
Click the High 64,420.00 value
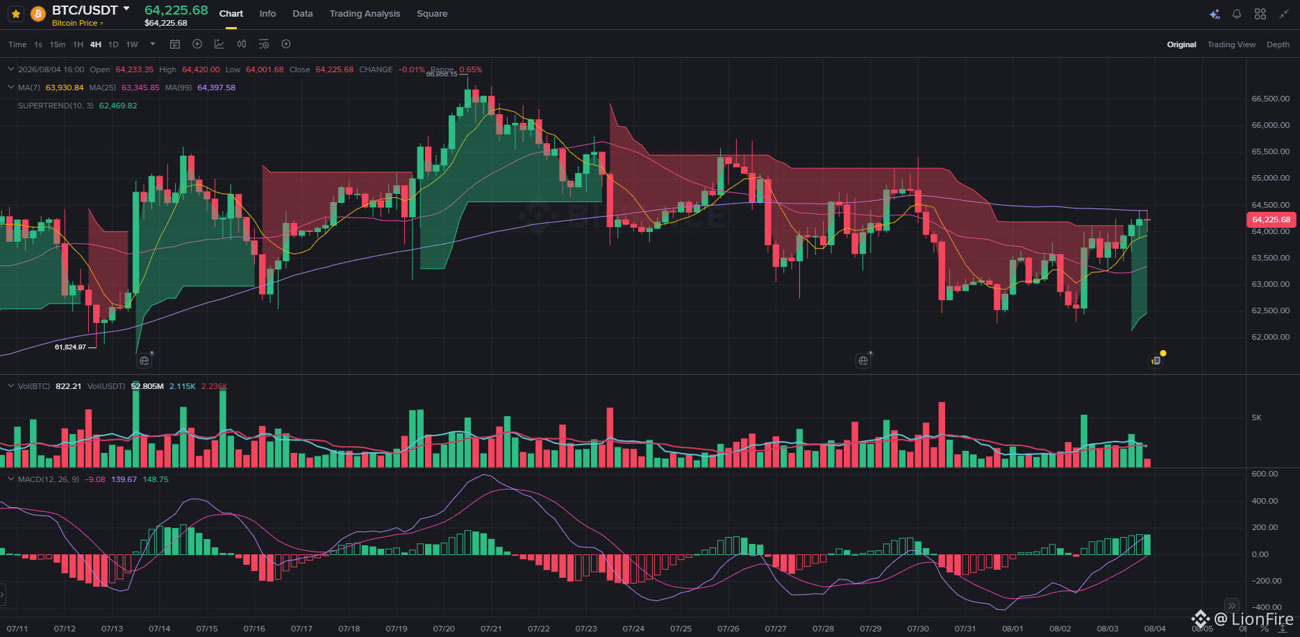[201, 69]
